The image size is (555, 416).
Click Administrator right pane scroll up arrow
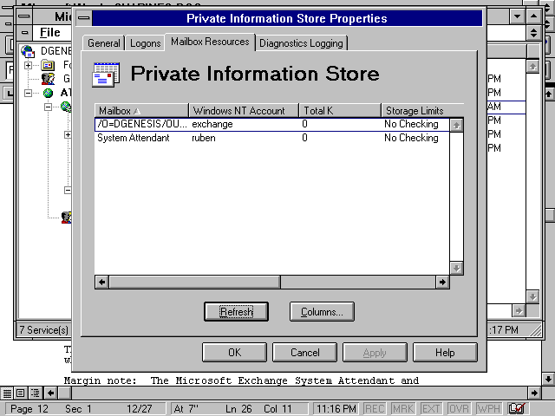pos(532,67)
